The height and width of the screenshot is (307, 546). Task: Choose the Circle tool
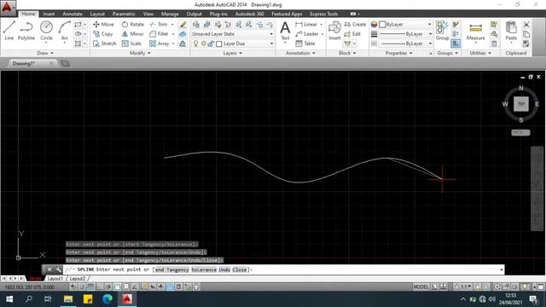click(x=46, y=31)
